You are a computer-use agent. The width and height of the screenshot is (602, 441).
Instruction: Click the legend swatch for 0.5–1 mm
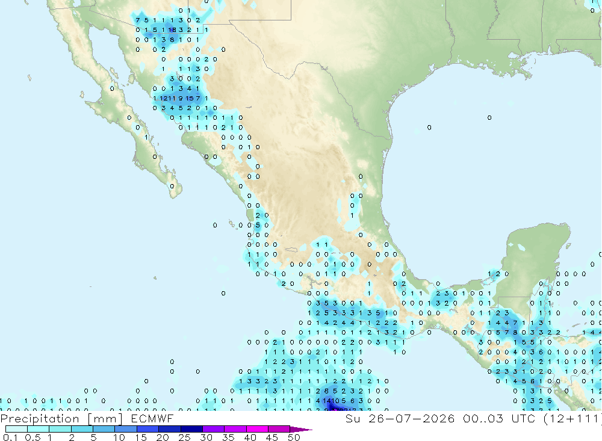click(39, 429)
